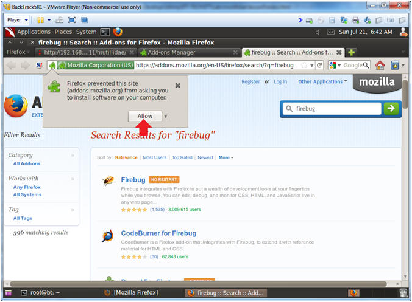Click the VMware pause button
The height and width of the screenshot is (302, 412).
pos(40,20)
